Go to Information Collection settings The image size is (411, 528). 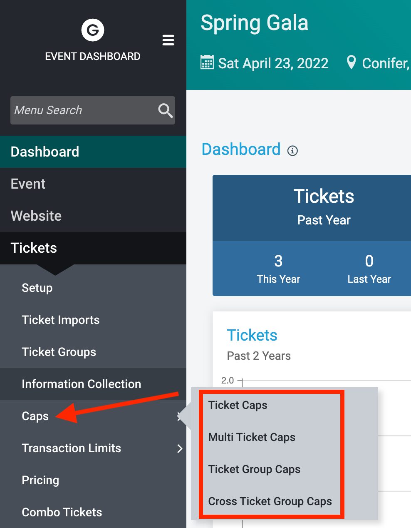(x=81, y=384)
